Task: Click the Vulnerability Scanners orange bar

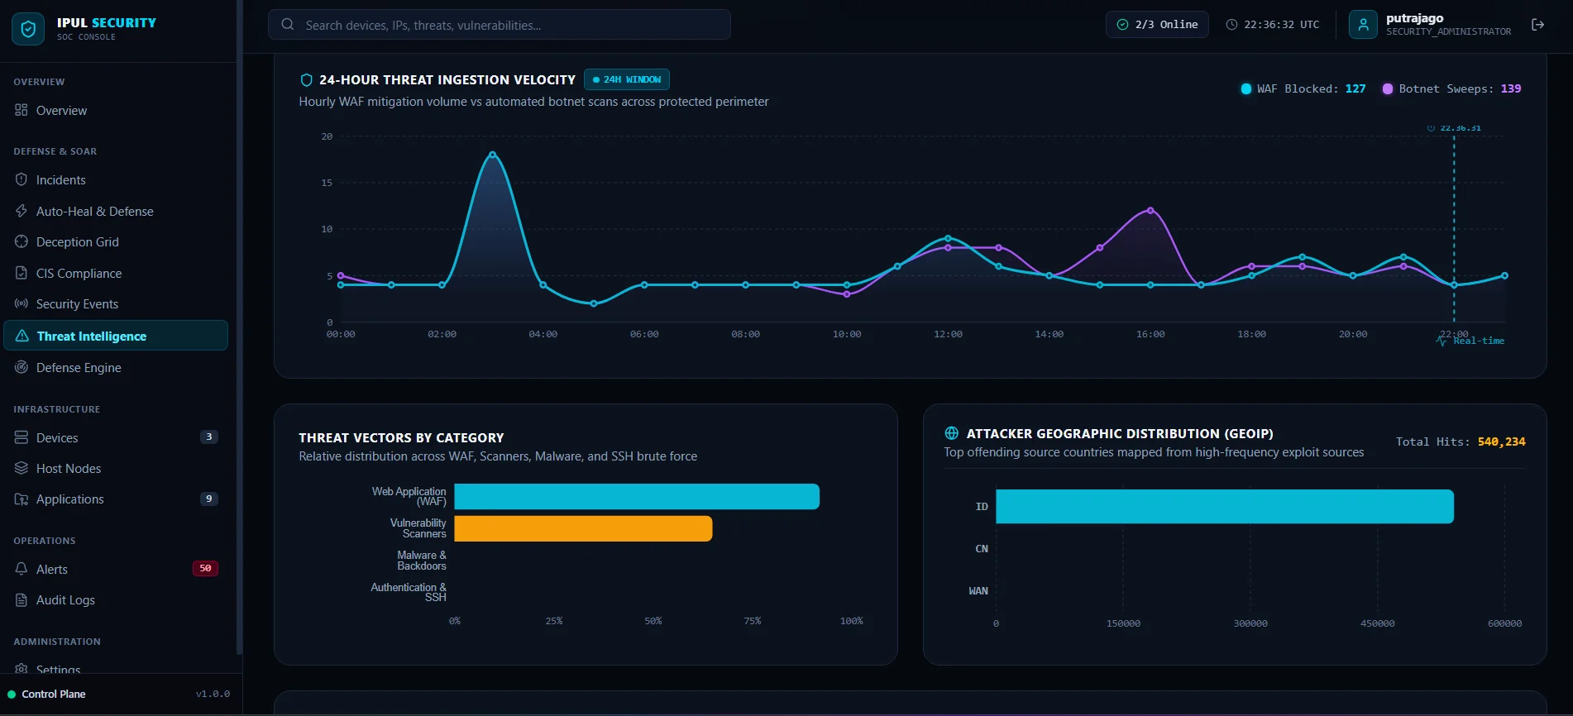Action: [x=583, y=528]
